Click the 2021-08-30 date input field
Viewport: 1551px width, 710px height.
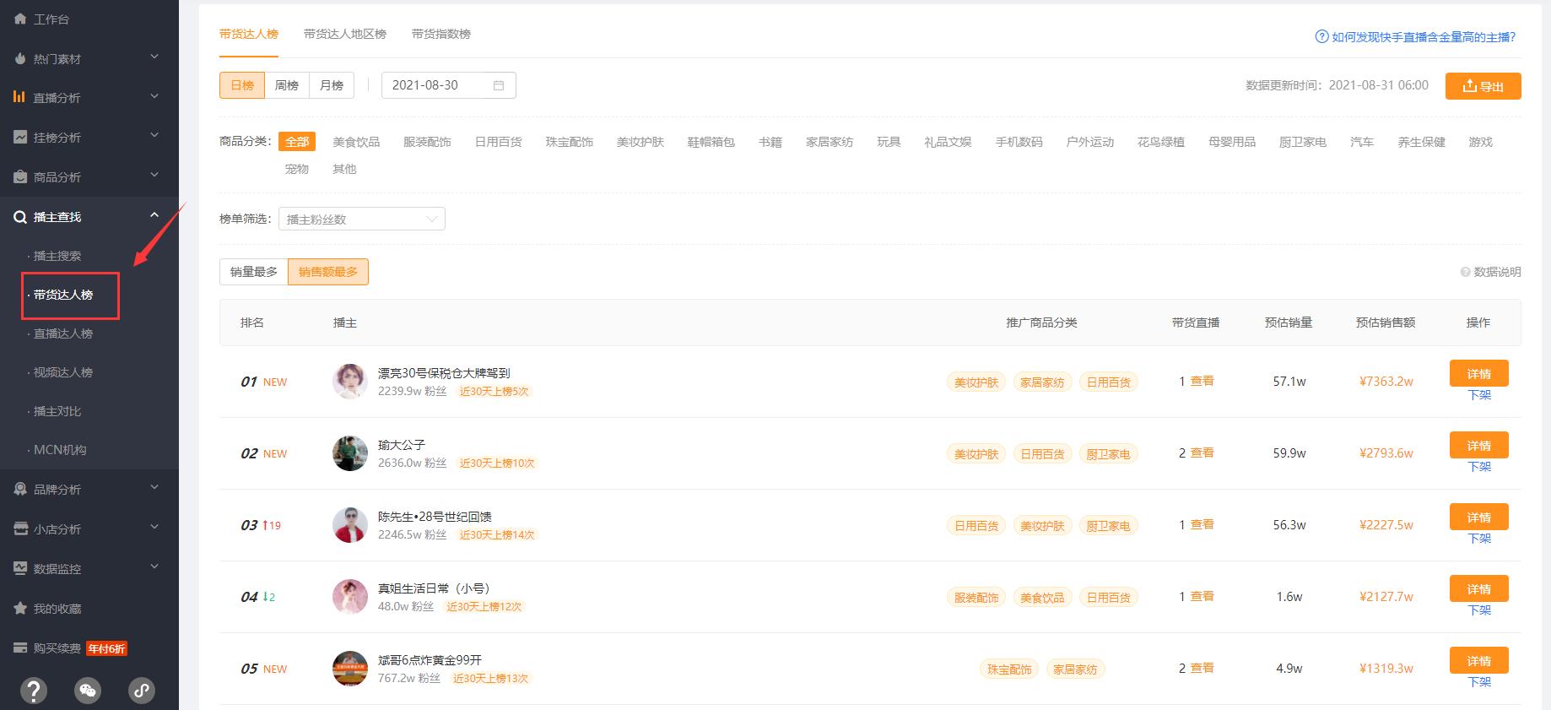pyautogui.click(x=449, y=85)
